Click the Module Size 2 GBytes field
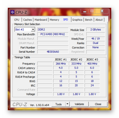Image resolution: width=119 pixels, height=118 pixels. point(95,29)
